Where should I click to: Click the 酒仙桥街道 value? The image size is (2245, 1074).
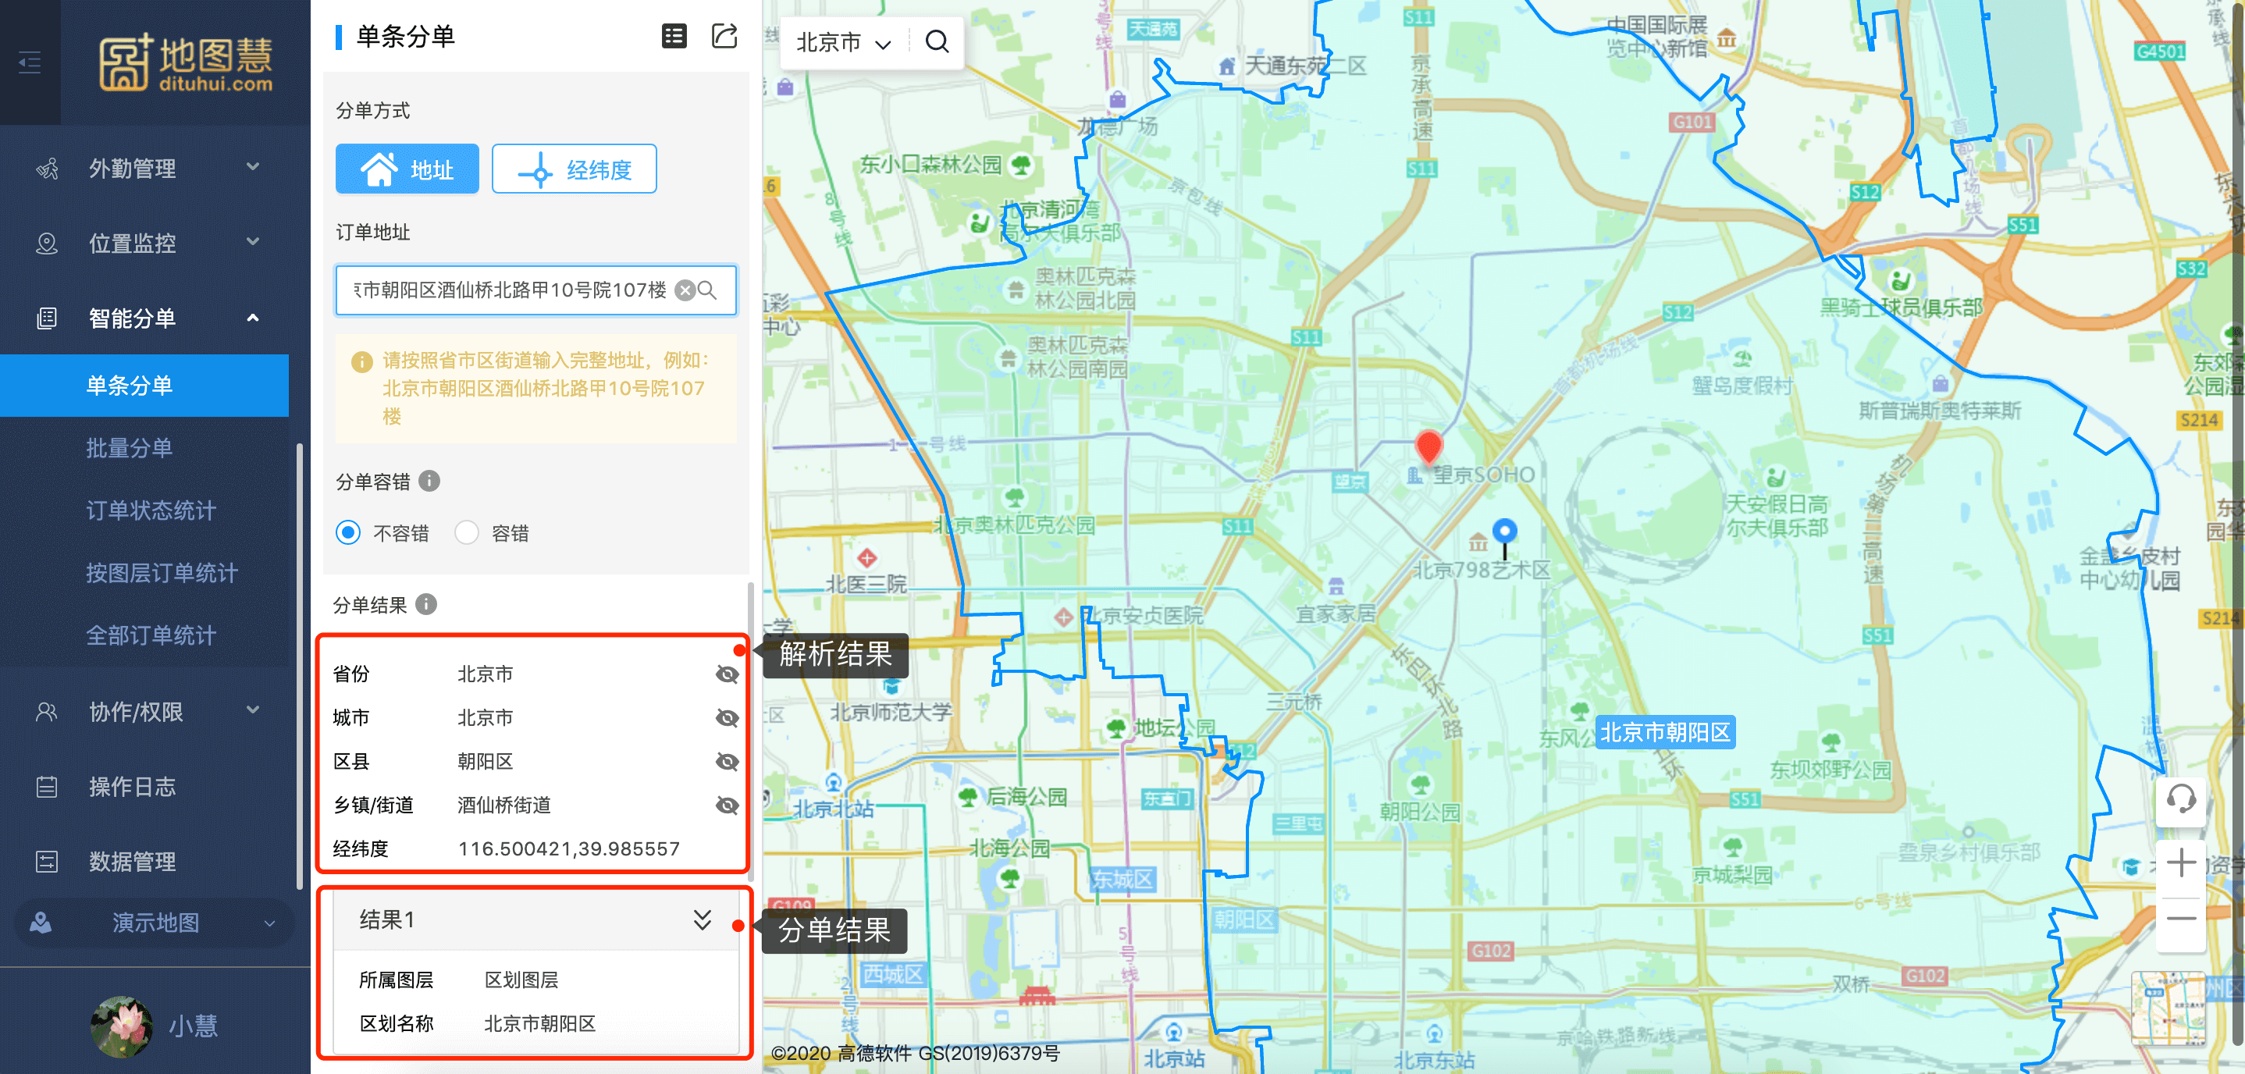point(503,805)
